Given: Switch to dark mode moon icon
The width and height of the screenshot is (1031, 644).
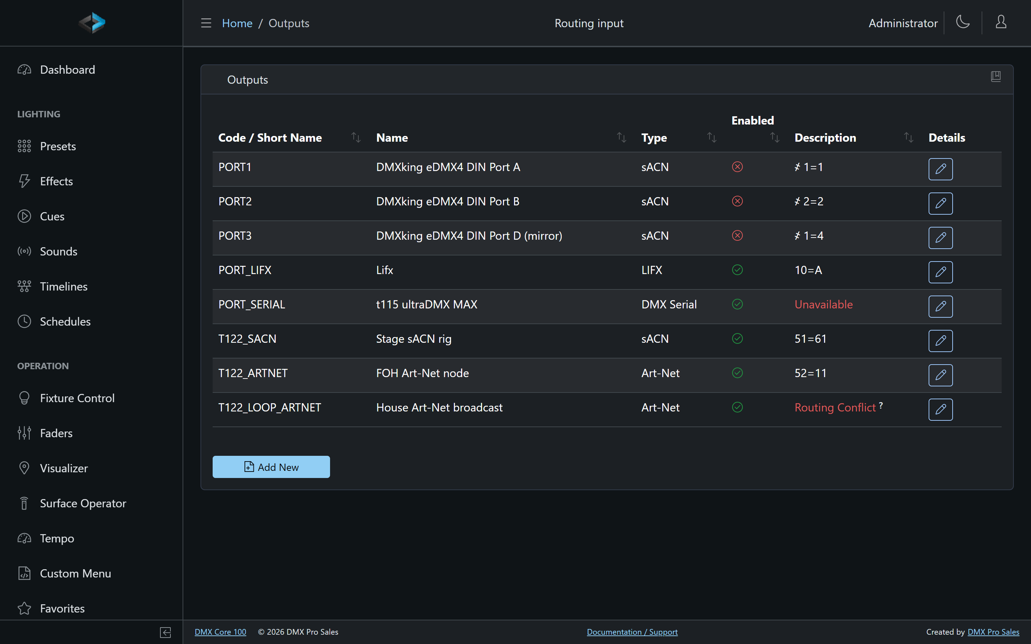Looking at the screenshot, I should coord(963,22).
